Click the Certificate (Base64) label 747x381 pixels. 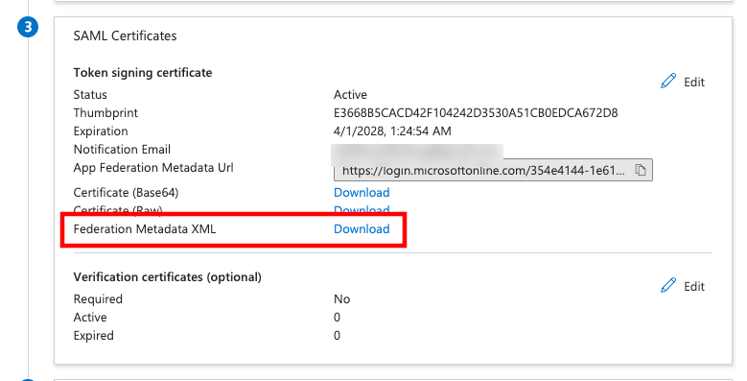coord(126,193)
